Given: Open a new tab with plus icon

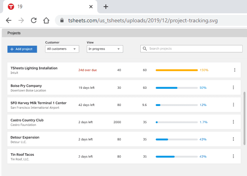Looking at the screenshot, I should (106, 7).
